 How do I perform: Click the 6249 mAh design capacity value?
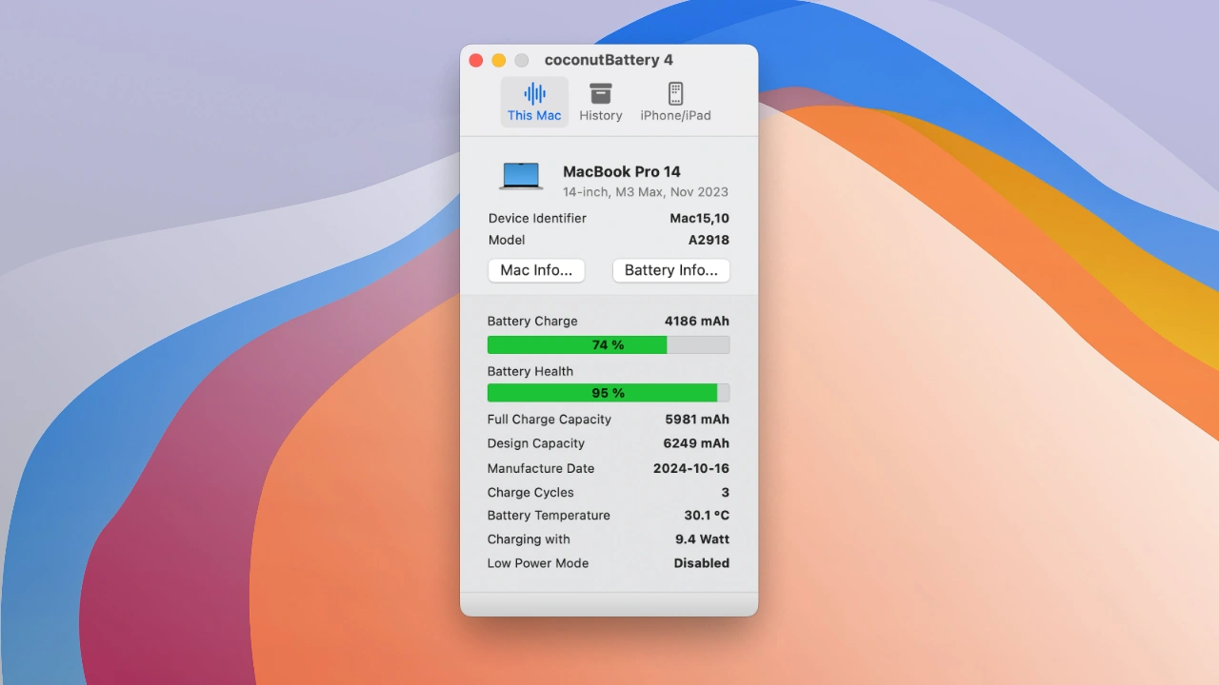696,443
